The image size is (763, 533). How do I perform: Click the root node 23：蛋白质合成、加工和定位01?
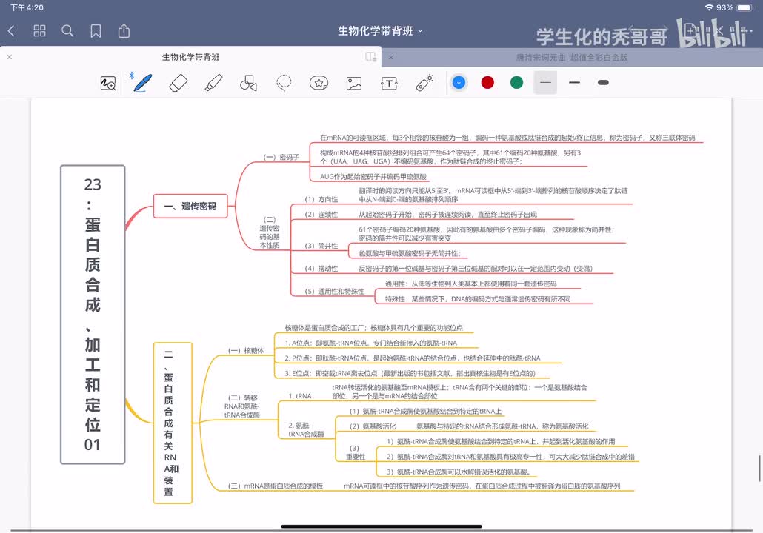point(93,314)
